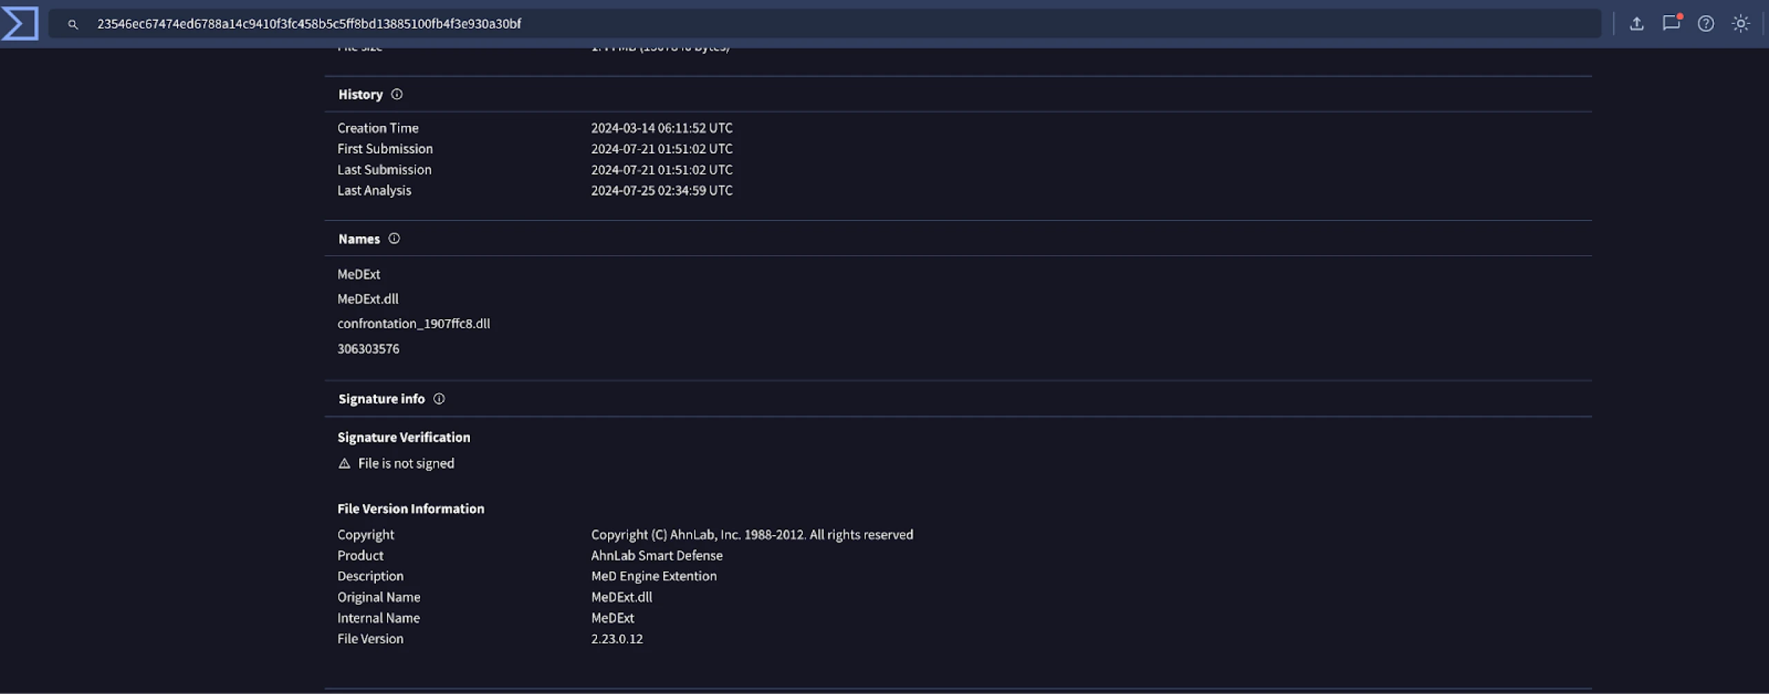Image resolution: width=1769 pixels, height=694 pixels.
Task: Open the notifications chat icon
Action: 1672,23
